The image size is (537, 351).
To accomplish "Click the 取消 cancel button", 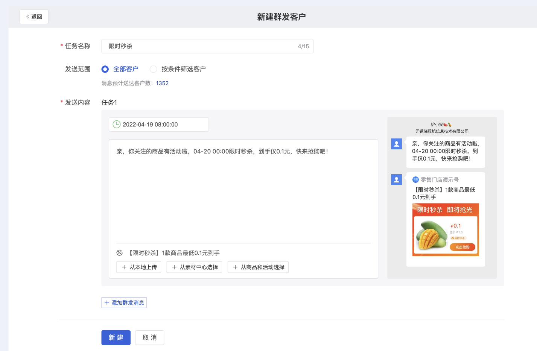I will pos(150,338).
